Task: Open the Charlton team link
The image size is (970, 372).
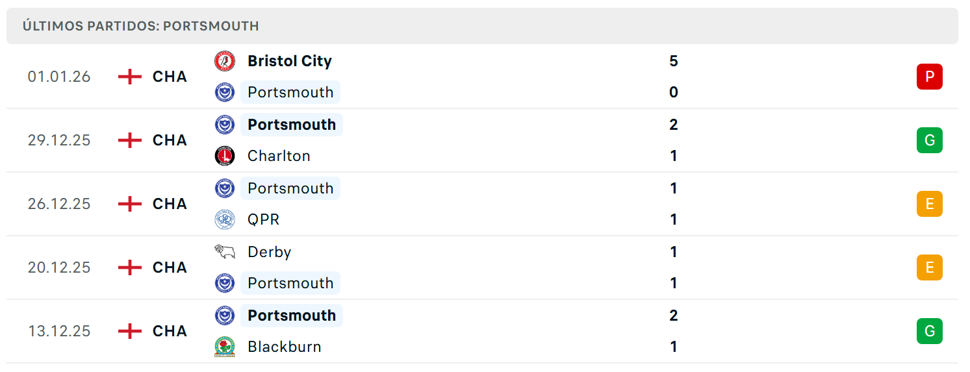Action: [279, 156]
